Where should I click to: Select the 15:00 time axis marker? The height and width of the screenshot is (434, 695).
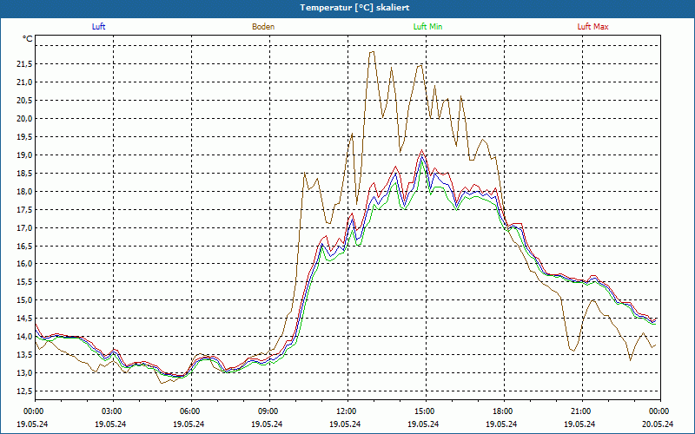click(x=425, y=411)
